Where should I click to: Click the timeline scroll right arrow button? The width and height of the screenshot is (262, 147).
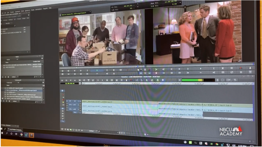tap(122, 133)
